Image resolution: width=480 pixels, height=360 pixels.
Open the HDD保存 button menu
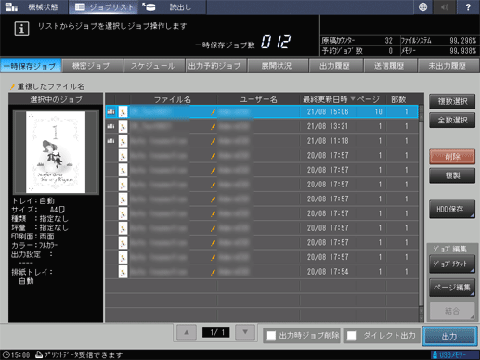pos(452,209)
